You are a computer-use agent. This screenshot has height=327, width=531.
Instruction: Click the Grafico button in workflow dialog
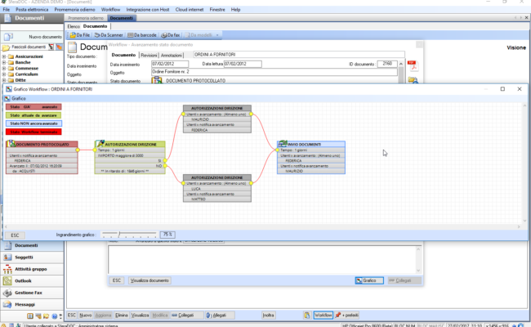369,280
